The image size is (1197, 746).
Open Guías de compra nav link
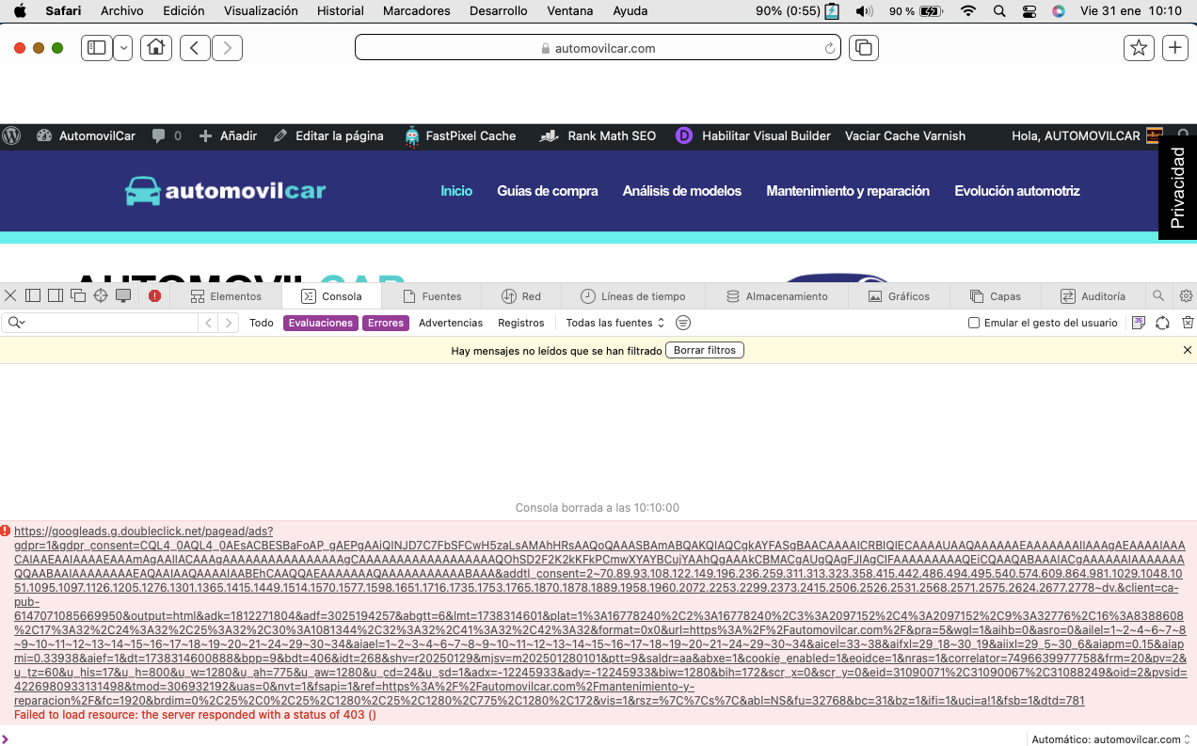point(548,191)
